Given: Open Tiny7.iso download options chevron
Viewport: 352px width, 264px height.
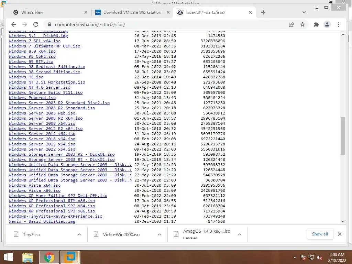Looking at the screenshot, I should (x=79, y=234).
